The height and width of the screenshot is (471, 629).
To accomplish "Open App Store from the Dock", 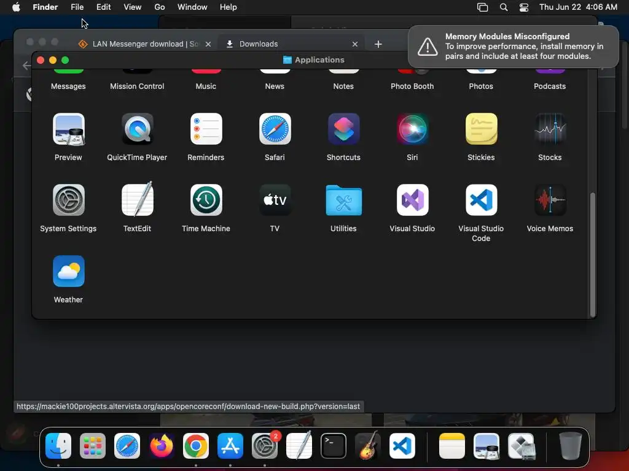I will pos(230,446).
